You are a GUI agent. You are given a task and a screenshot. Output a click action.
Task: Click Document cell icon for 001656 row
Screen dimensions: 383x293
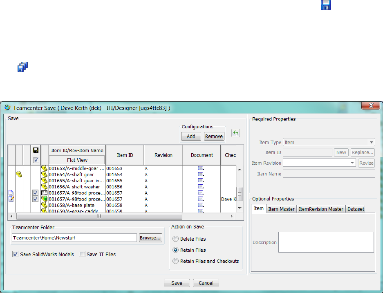201,186
